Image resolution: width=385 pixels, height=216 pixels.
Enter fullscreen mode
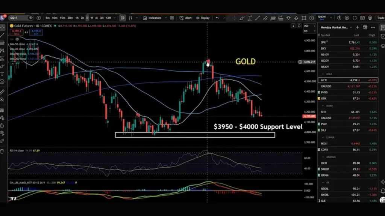pos(355,18)
